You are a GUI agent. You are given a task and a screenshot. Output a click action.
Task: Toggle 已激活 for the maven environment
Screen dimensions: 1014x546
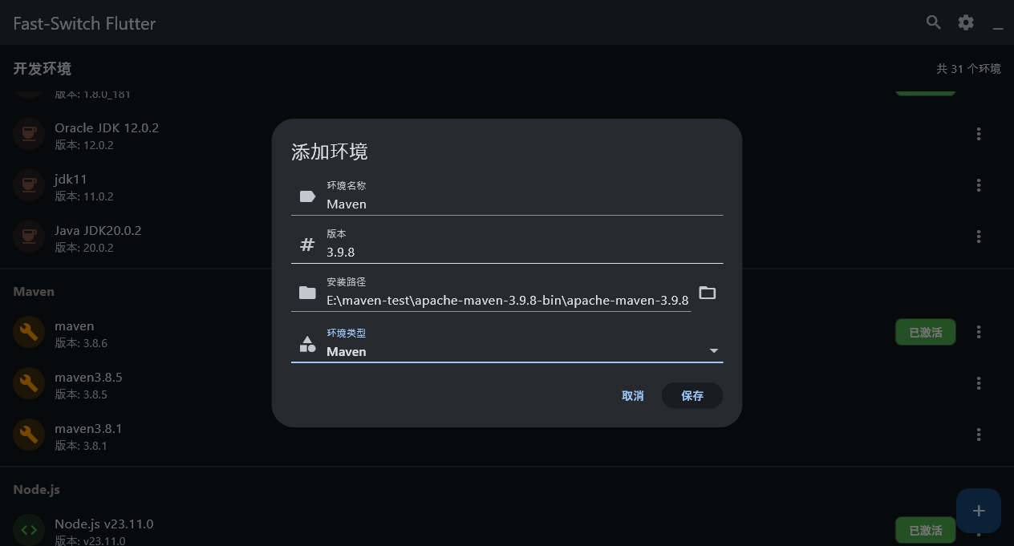pyautogui.click(x=925, y=332)
